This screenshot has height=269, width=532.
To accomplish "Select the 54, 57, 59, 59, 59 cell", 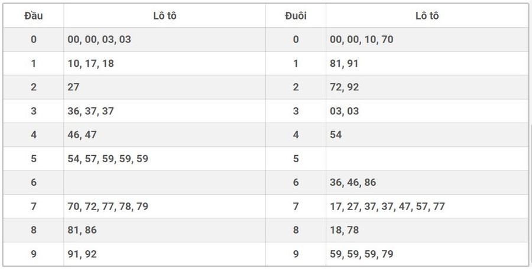I will click(x=108, y=159).
